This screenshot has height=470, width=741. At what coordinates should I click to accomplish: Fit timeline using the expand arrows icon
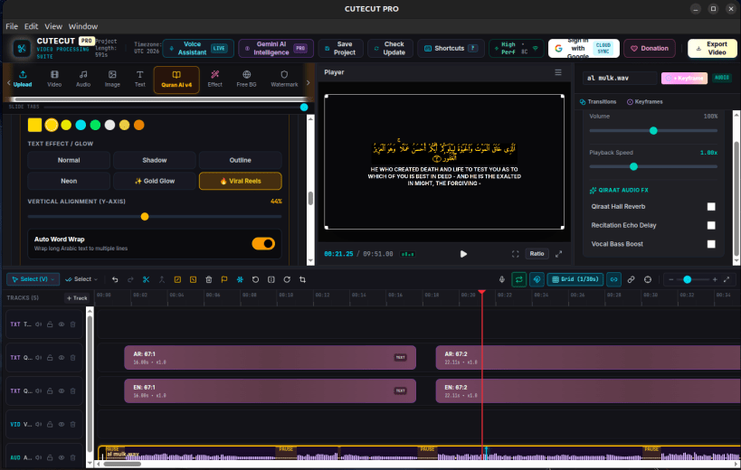click(727, 279)
